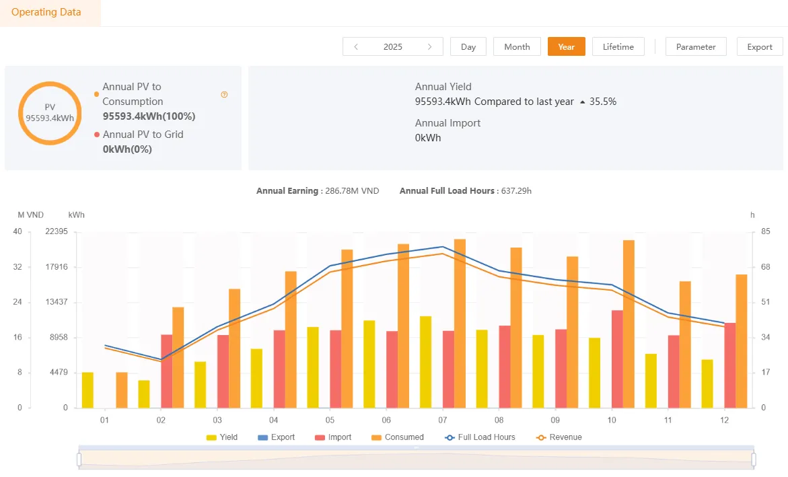Click the "06" month label on the x-axis
788x477 pixels.
pos(386,420)
